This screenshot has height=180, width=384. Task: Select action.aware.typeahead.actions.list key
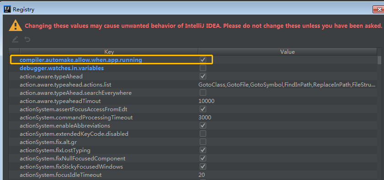[65, 85]
